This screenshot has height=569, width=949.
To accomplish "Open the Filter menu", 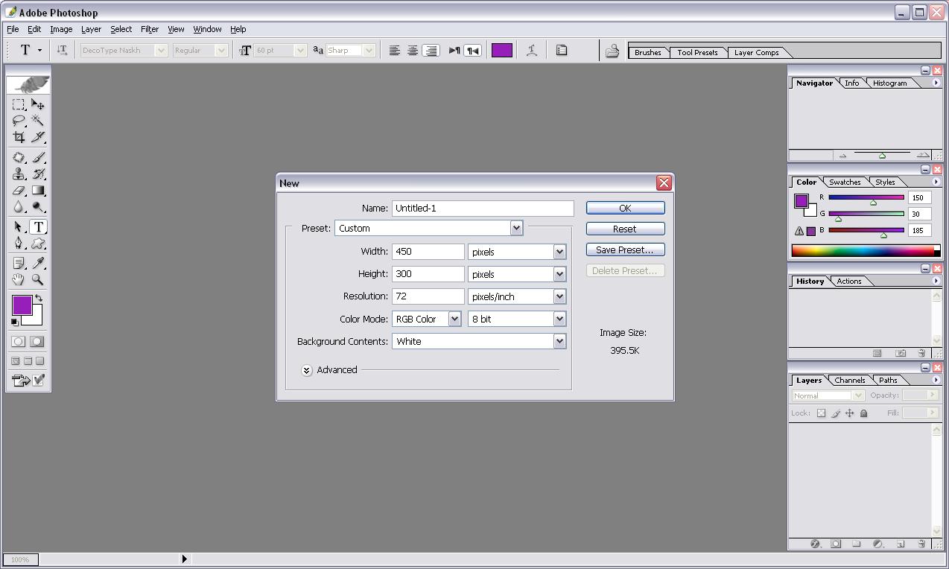I will (x=150, y=29).
